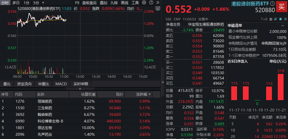This screenshot has height=139, width=288.
Task: Collapse indicator panel with double-down chevron
Action: [x=80, y=89]
